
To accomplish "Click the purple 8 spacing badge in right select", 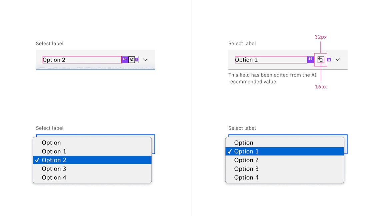I will point(329,59).
